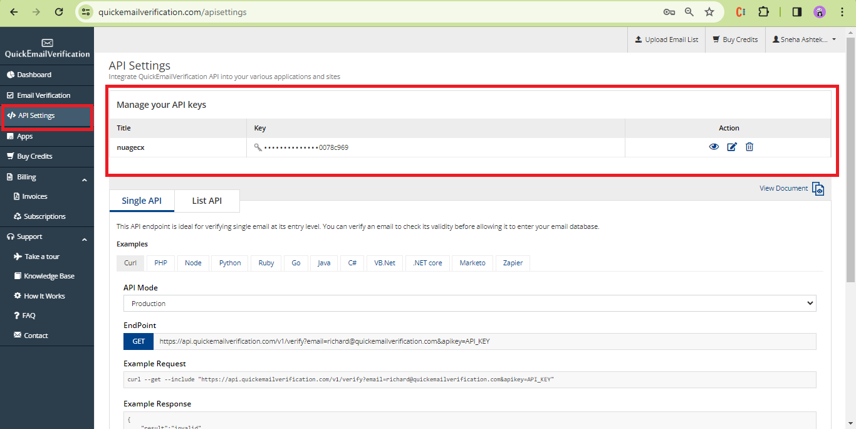Click the masked key ending 0078c969

point(306,147)
